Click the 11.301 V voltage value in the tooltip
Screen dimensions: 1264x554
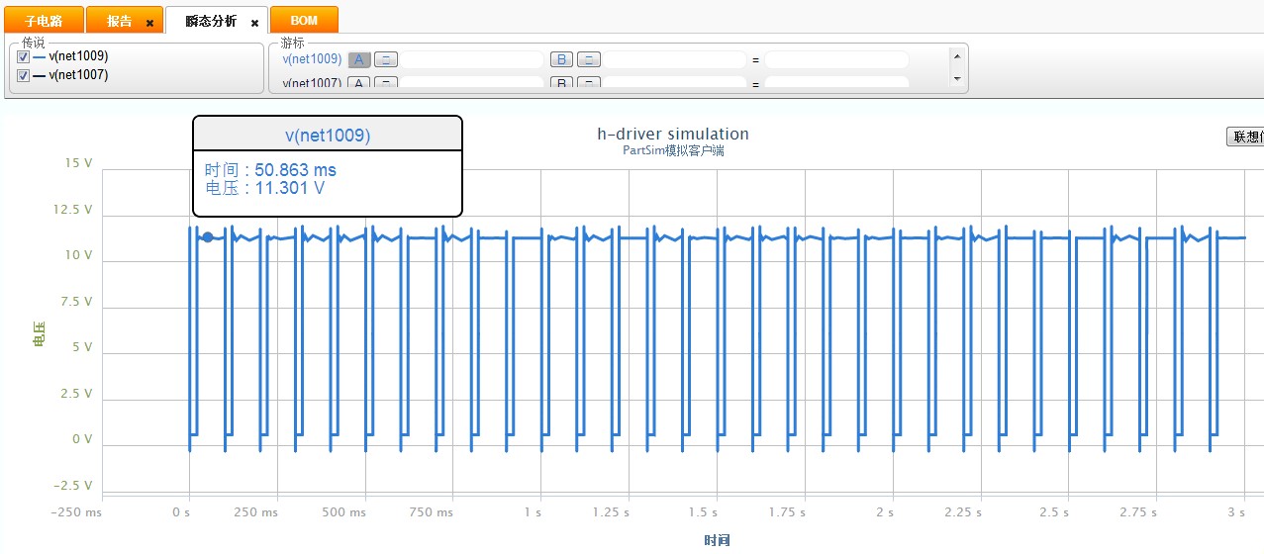click(x=289, y=188)
